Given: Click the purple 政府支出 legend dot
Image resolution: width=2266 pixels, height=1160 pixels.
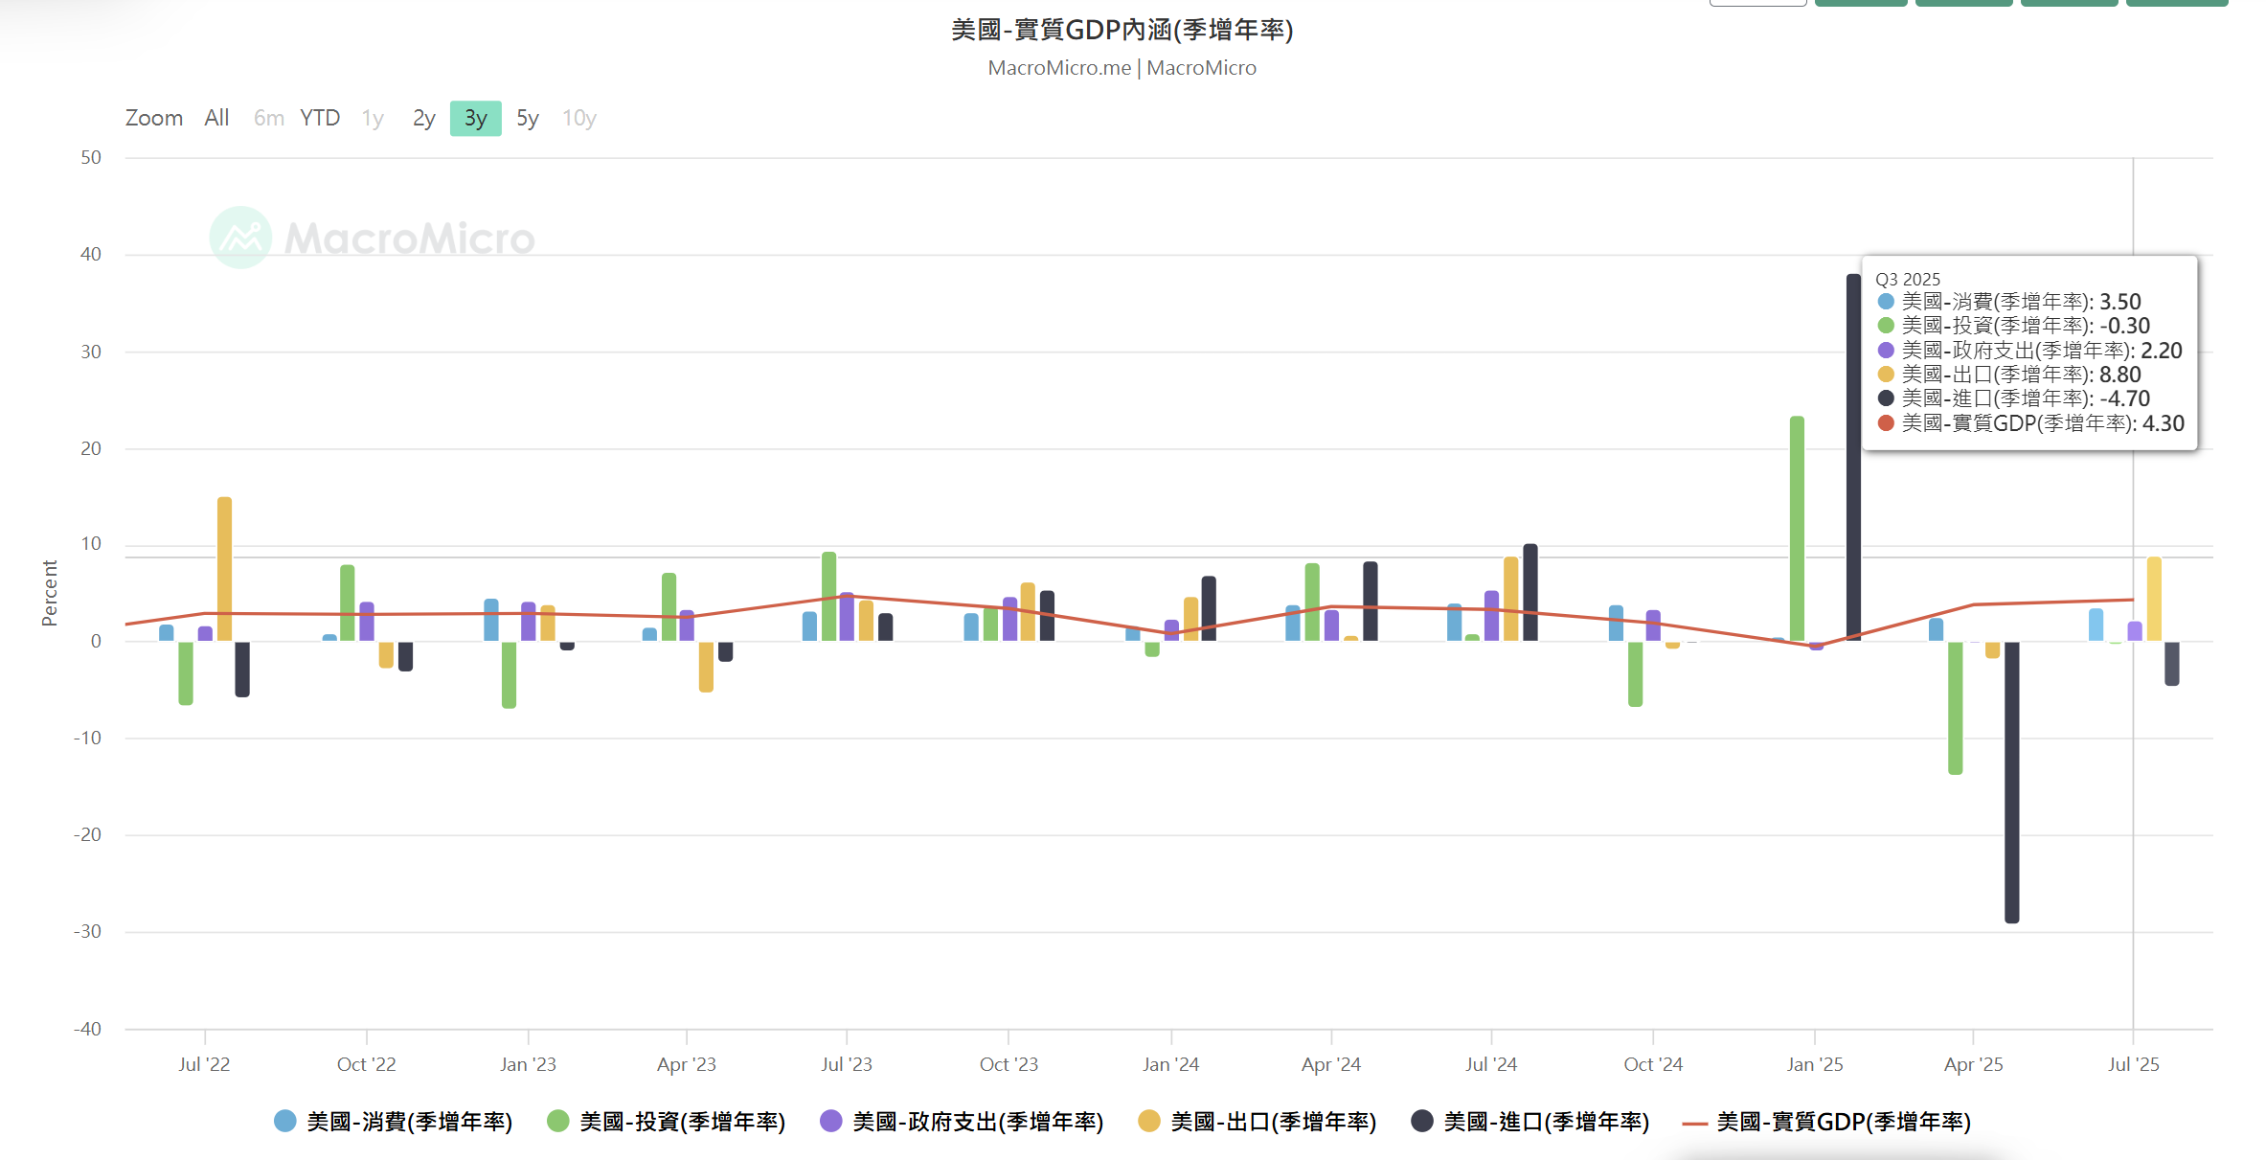Looking at the screenshot, I should 831,1122.
